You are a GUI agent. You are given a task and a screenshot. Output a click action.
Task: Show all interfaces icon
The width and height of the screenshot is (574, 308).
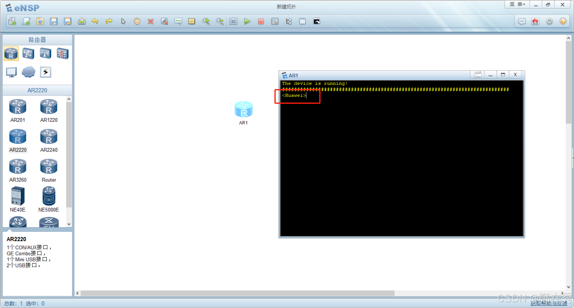[x=289, y=22]
